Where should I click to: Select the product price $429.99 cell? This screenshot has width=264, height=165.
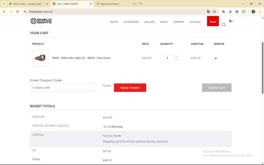tap(146, 58)
